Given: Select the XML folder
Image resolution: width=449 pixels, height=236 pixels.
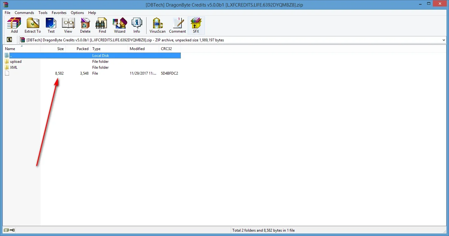Looking at the screenshot, I should pyautogui.click(x=11, y=67).
